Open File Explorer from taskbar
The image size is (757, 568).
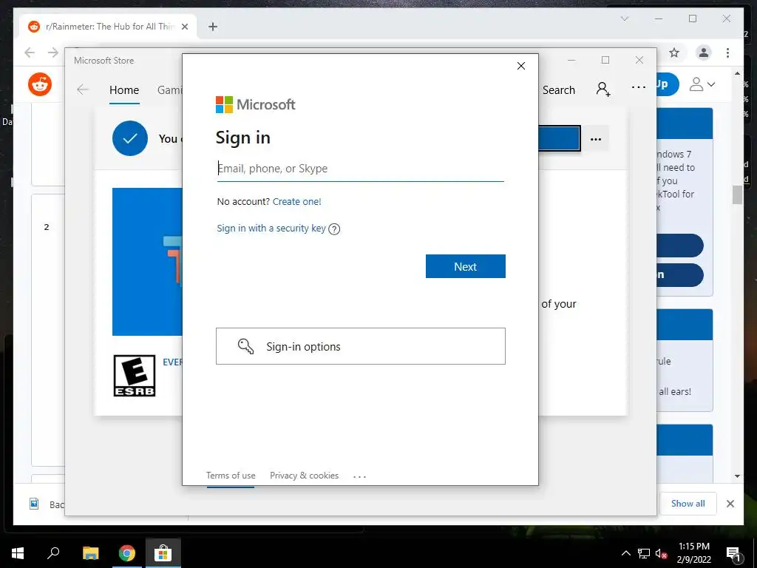pyautogui.click(x=90, y=553)
